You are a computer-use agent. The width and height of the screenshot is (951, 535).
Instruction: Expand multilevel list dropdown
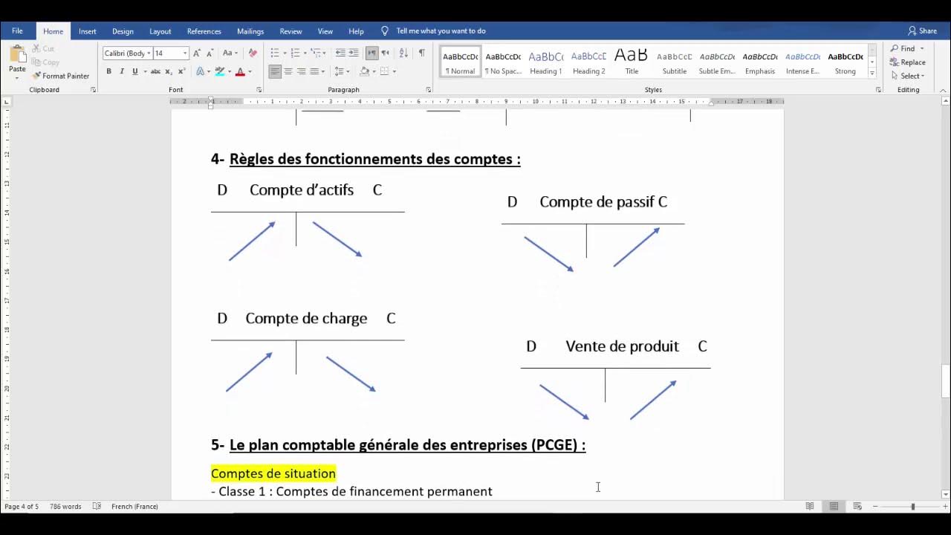coord(324,53)
